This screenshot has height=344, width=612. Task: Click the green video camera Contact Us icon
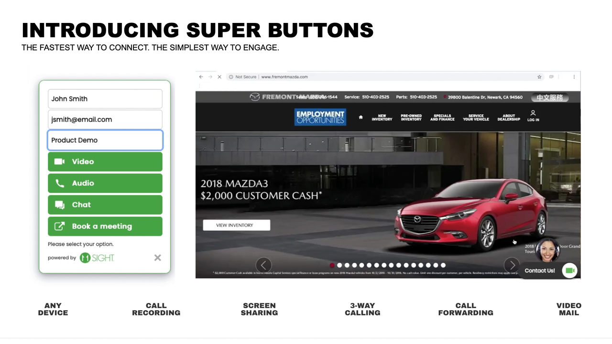[569, 270]
